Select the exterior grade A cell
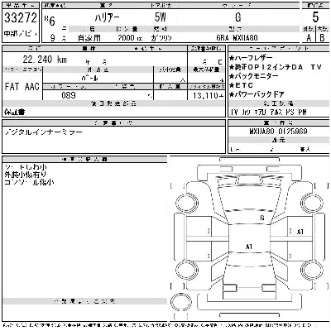Image resolution: width=331 pixels, height=331 pixels. 309,37
